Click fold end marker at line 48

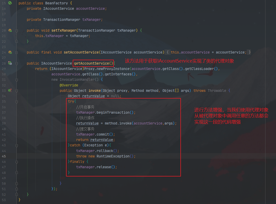coord(16,173)
